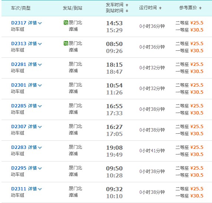Image resolution: width=212 pixels, height=203 pixels.
Task: Click 二等座 ¥25.5 price for D2317
Action: coord(189,23)
